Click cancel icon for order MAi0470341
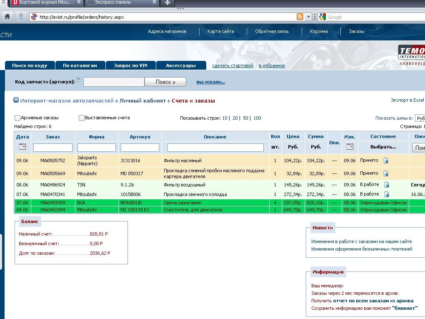 click(387, 194)
